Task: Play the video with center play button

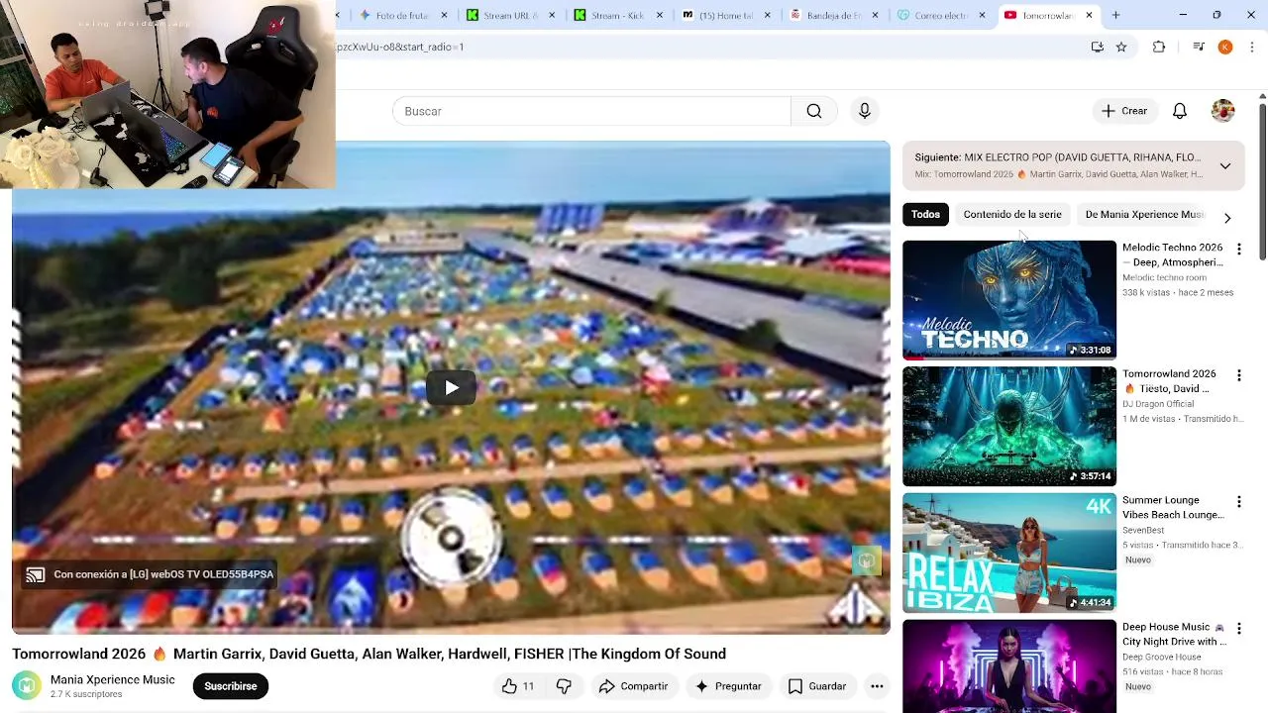Action: (x=451, y=387)
